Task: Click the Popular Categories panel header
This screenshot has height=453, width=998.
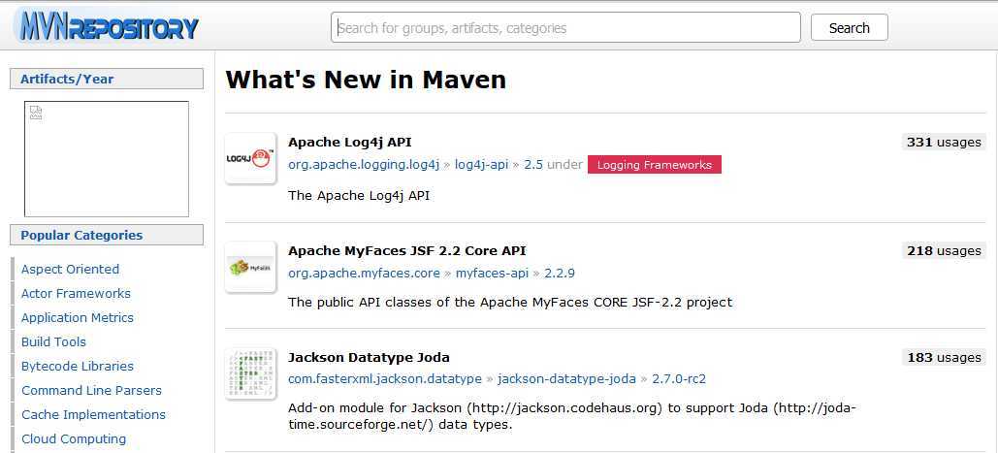Action: (x=107, y=235)
